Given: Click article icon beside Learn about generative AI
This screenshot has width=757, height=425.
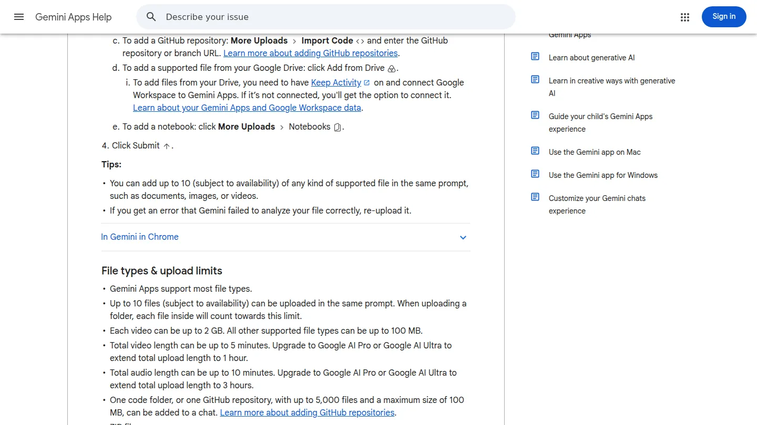Looking at the screenshot, I should click(535, 57).
